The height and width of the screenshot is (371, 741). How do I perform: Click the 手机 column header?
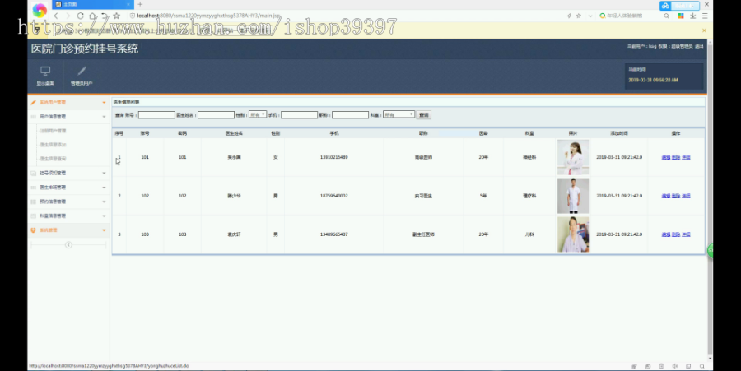[x=334, y=133]
